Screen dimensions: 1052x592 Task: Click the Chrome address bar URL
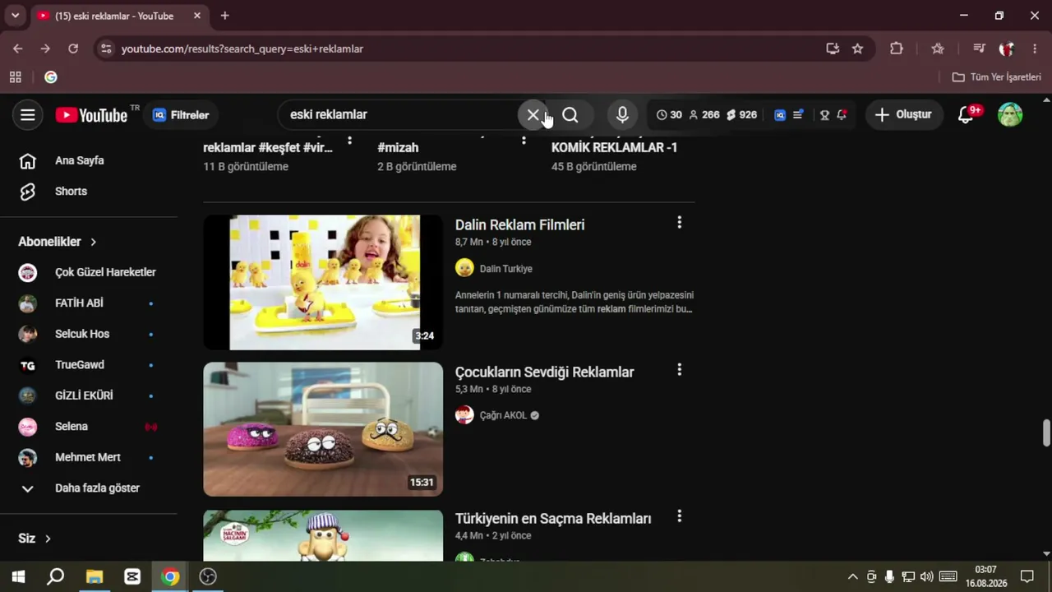(x=242, y=49)
